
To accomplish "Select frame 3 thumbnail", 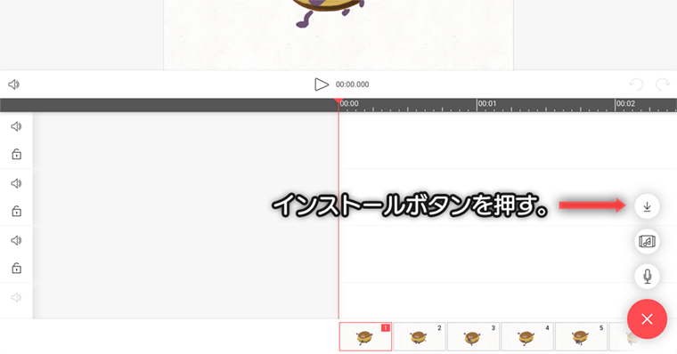I will click(x=473, y=336).
